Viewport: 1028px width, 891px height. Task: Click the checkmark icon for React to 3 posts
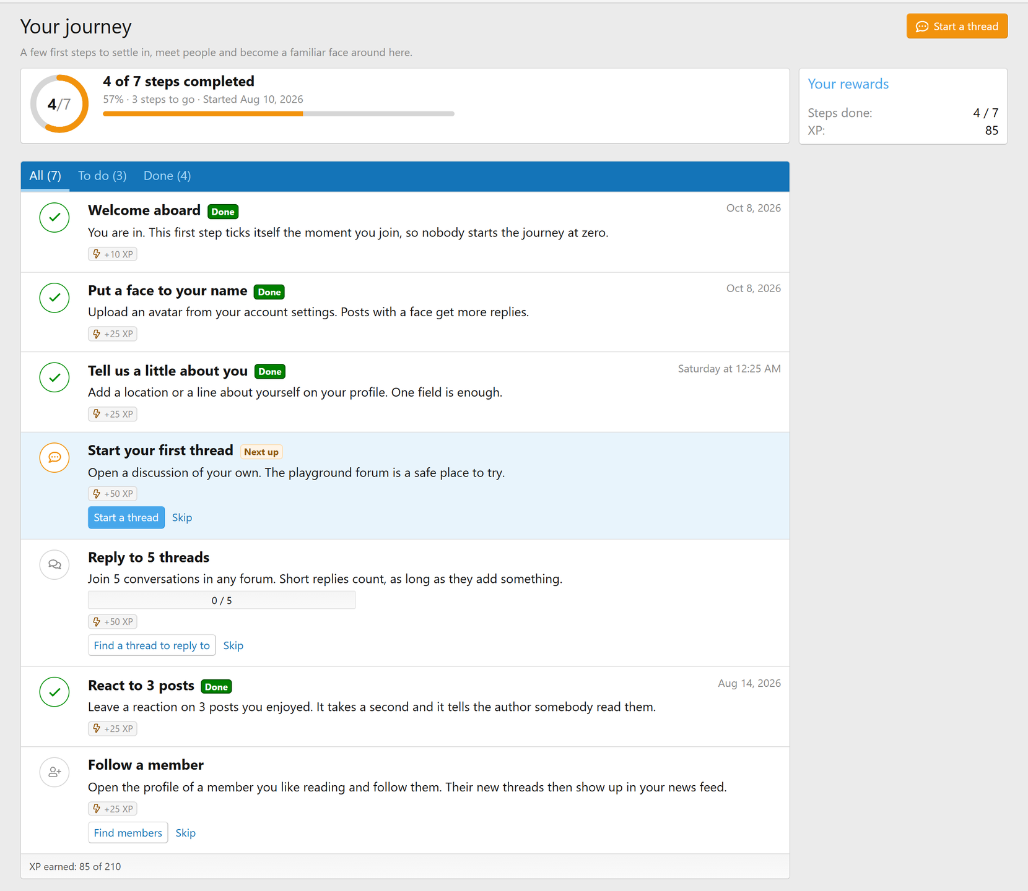pyautogui.click(x=54, y=692)
